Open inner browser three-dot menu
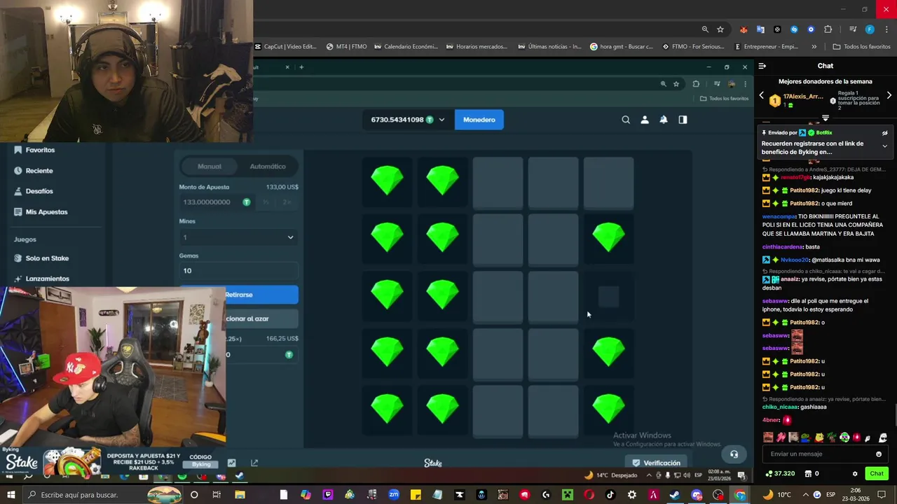The height and width of the screenshot is (504, 897). [x=745, y=84]
